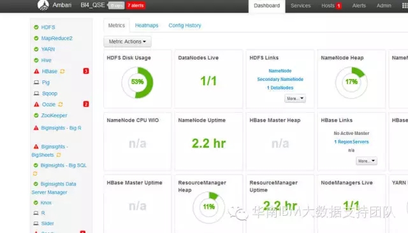Click the HDFS green status check icon
Screen dimensions: 408x233
click(36, 27)
